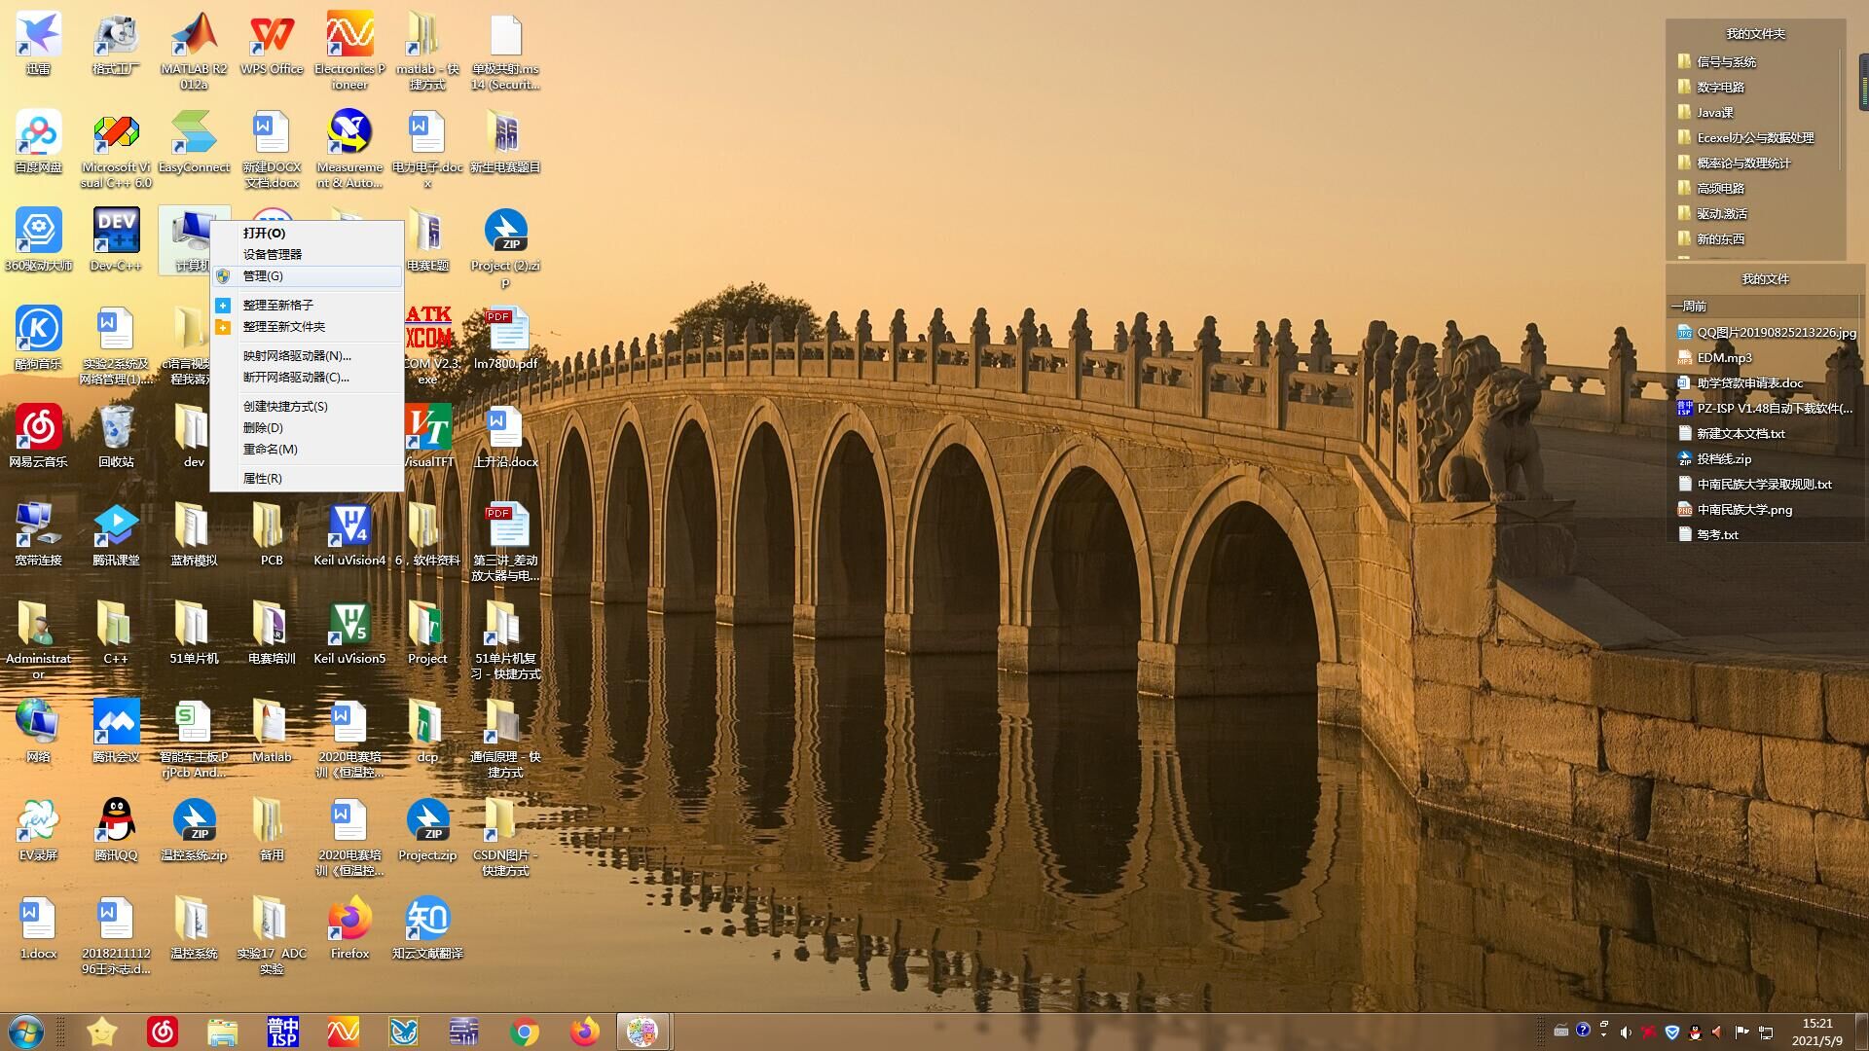Select the 腾讯课堂 desktop icon
This screenshot has width=1869, height=1051.
pyautogui.click(x=116, y=535)
